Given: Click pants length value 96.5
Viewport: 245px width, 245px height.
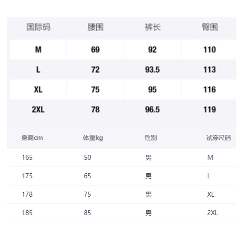Looking at the screenshot, I should (152, 109).
